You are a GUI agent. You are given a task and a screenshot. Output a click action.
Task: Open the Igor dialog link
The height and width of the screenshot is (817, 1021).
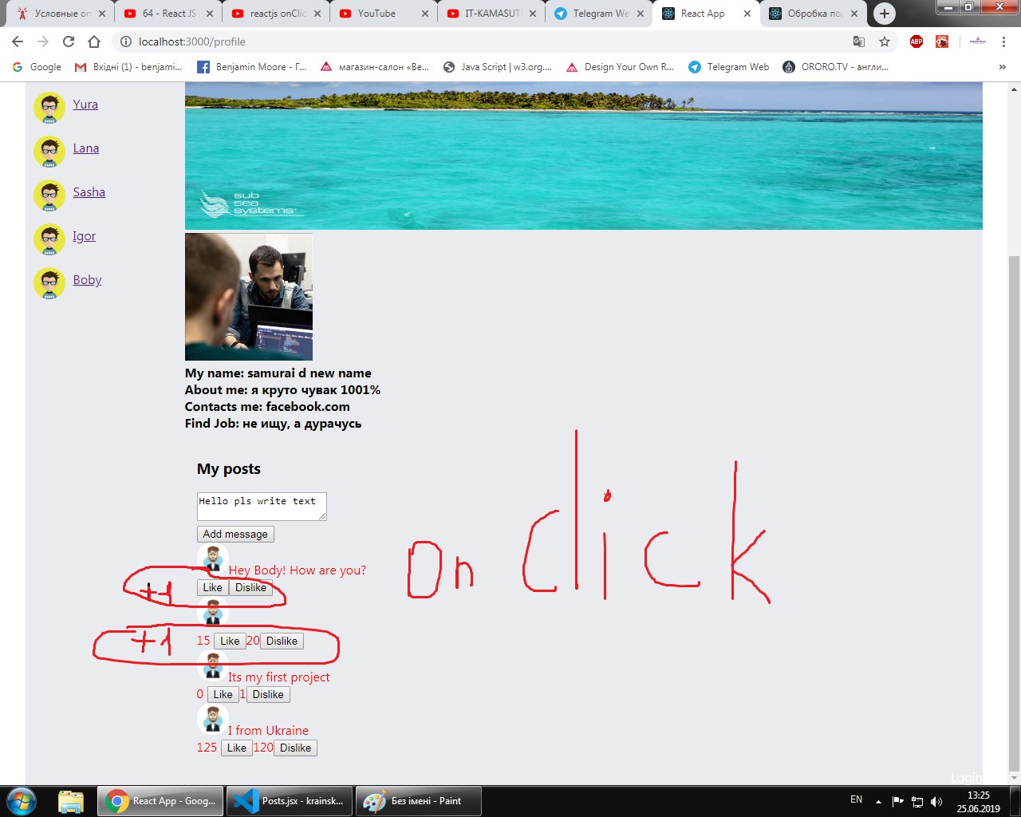[x=84, y=236]
